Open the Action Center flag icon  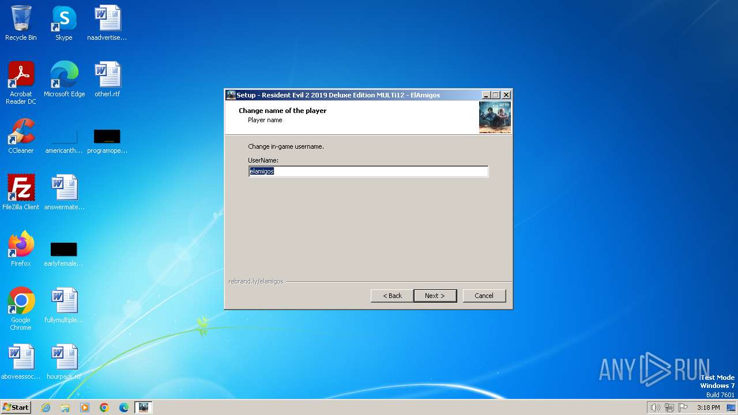(x=684, y=408)
